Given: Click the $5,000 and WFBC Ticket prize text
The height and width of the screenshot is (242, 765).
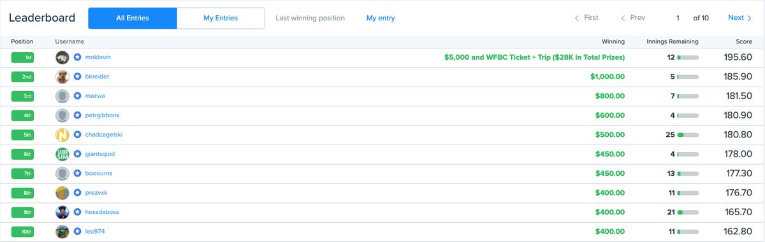Looking at the screenshot, I should click(x=534, y=57).
